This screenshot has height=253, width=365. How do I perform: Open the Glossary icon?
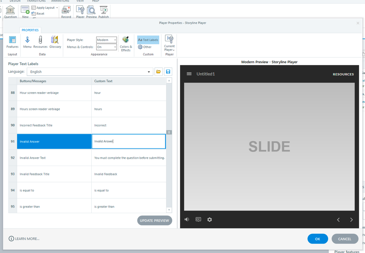[x=55, y=42]
